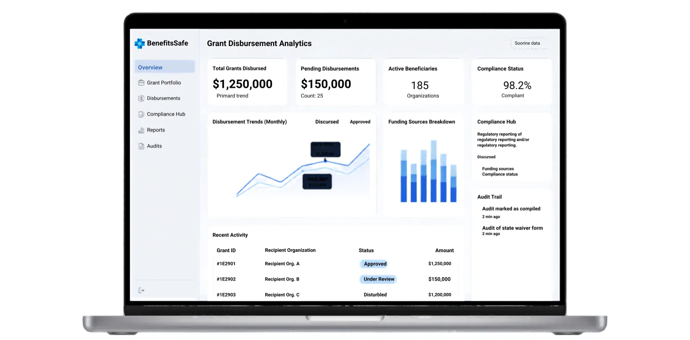The image size is (690, 340).
Task: Click the Approved status badge
Action: 375,264
